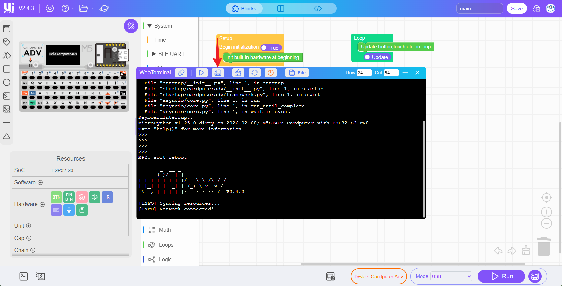Collapse the System category

(150, 26)
